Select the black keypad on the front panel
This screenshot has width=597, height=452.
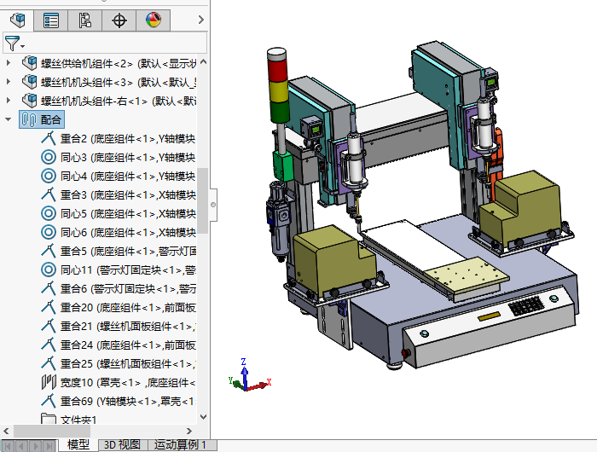pos(526,306)
